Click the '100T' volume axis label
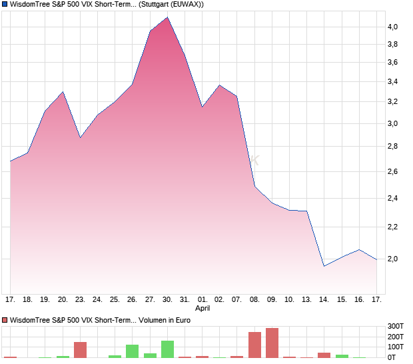 [x=396, y=347]
